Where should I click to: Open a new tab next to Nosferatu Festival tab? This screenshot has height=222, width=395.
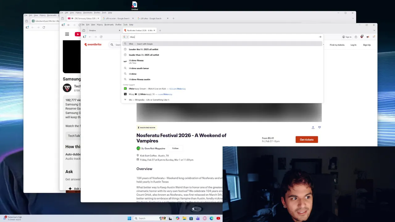[160, 31]
